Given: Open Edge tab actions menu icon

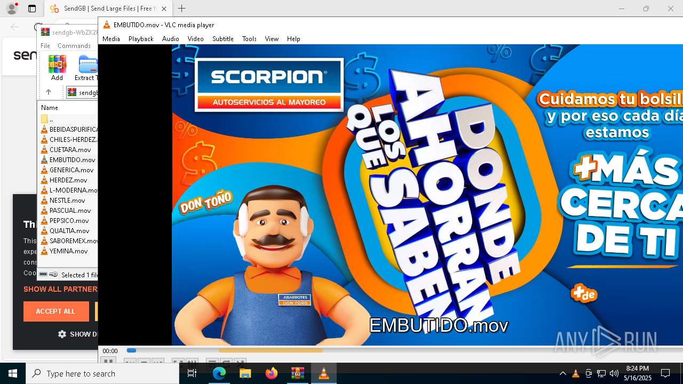Looking at the screenshot, I should [x=32, y=9].
